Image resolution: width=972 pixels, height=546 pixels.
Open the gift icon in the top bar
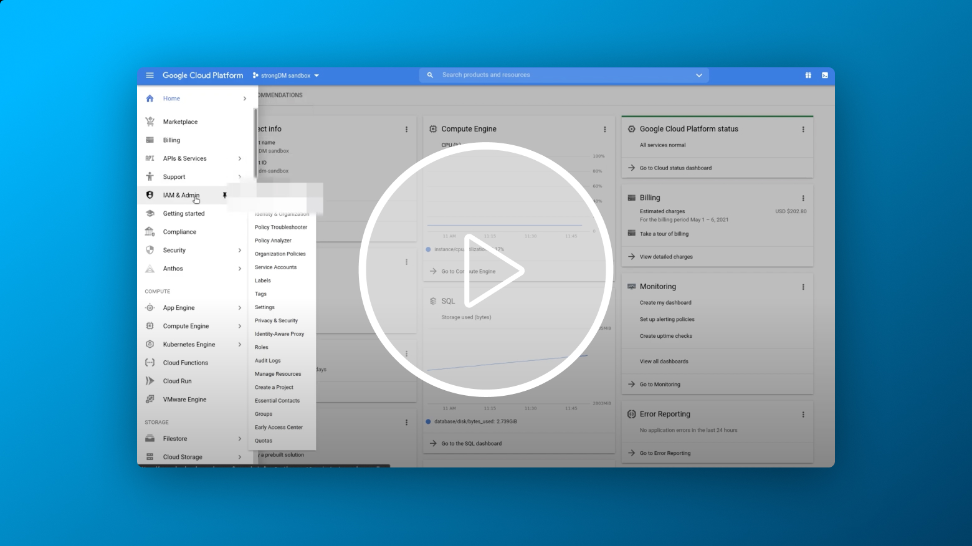click(x=808, y=75)
